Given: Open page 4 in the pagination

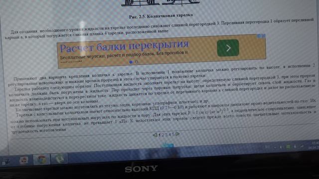Looking at the screenshot, I should point(169,134).
